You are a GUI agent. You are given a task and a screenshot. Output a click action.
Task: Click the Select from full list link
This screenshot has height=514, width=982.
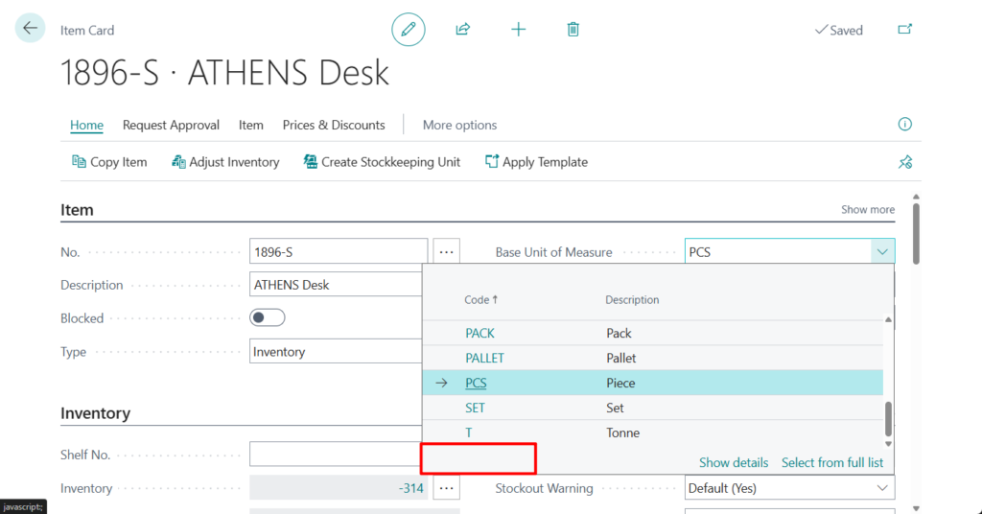(x=831, y=462)
